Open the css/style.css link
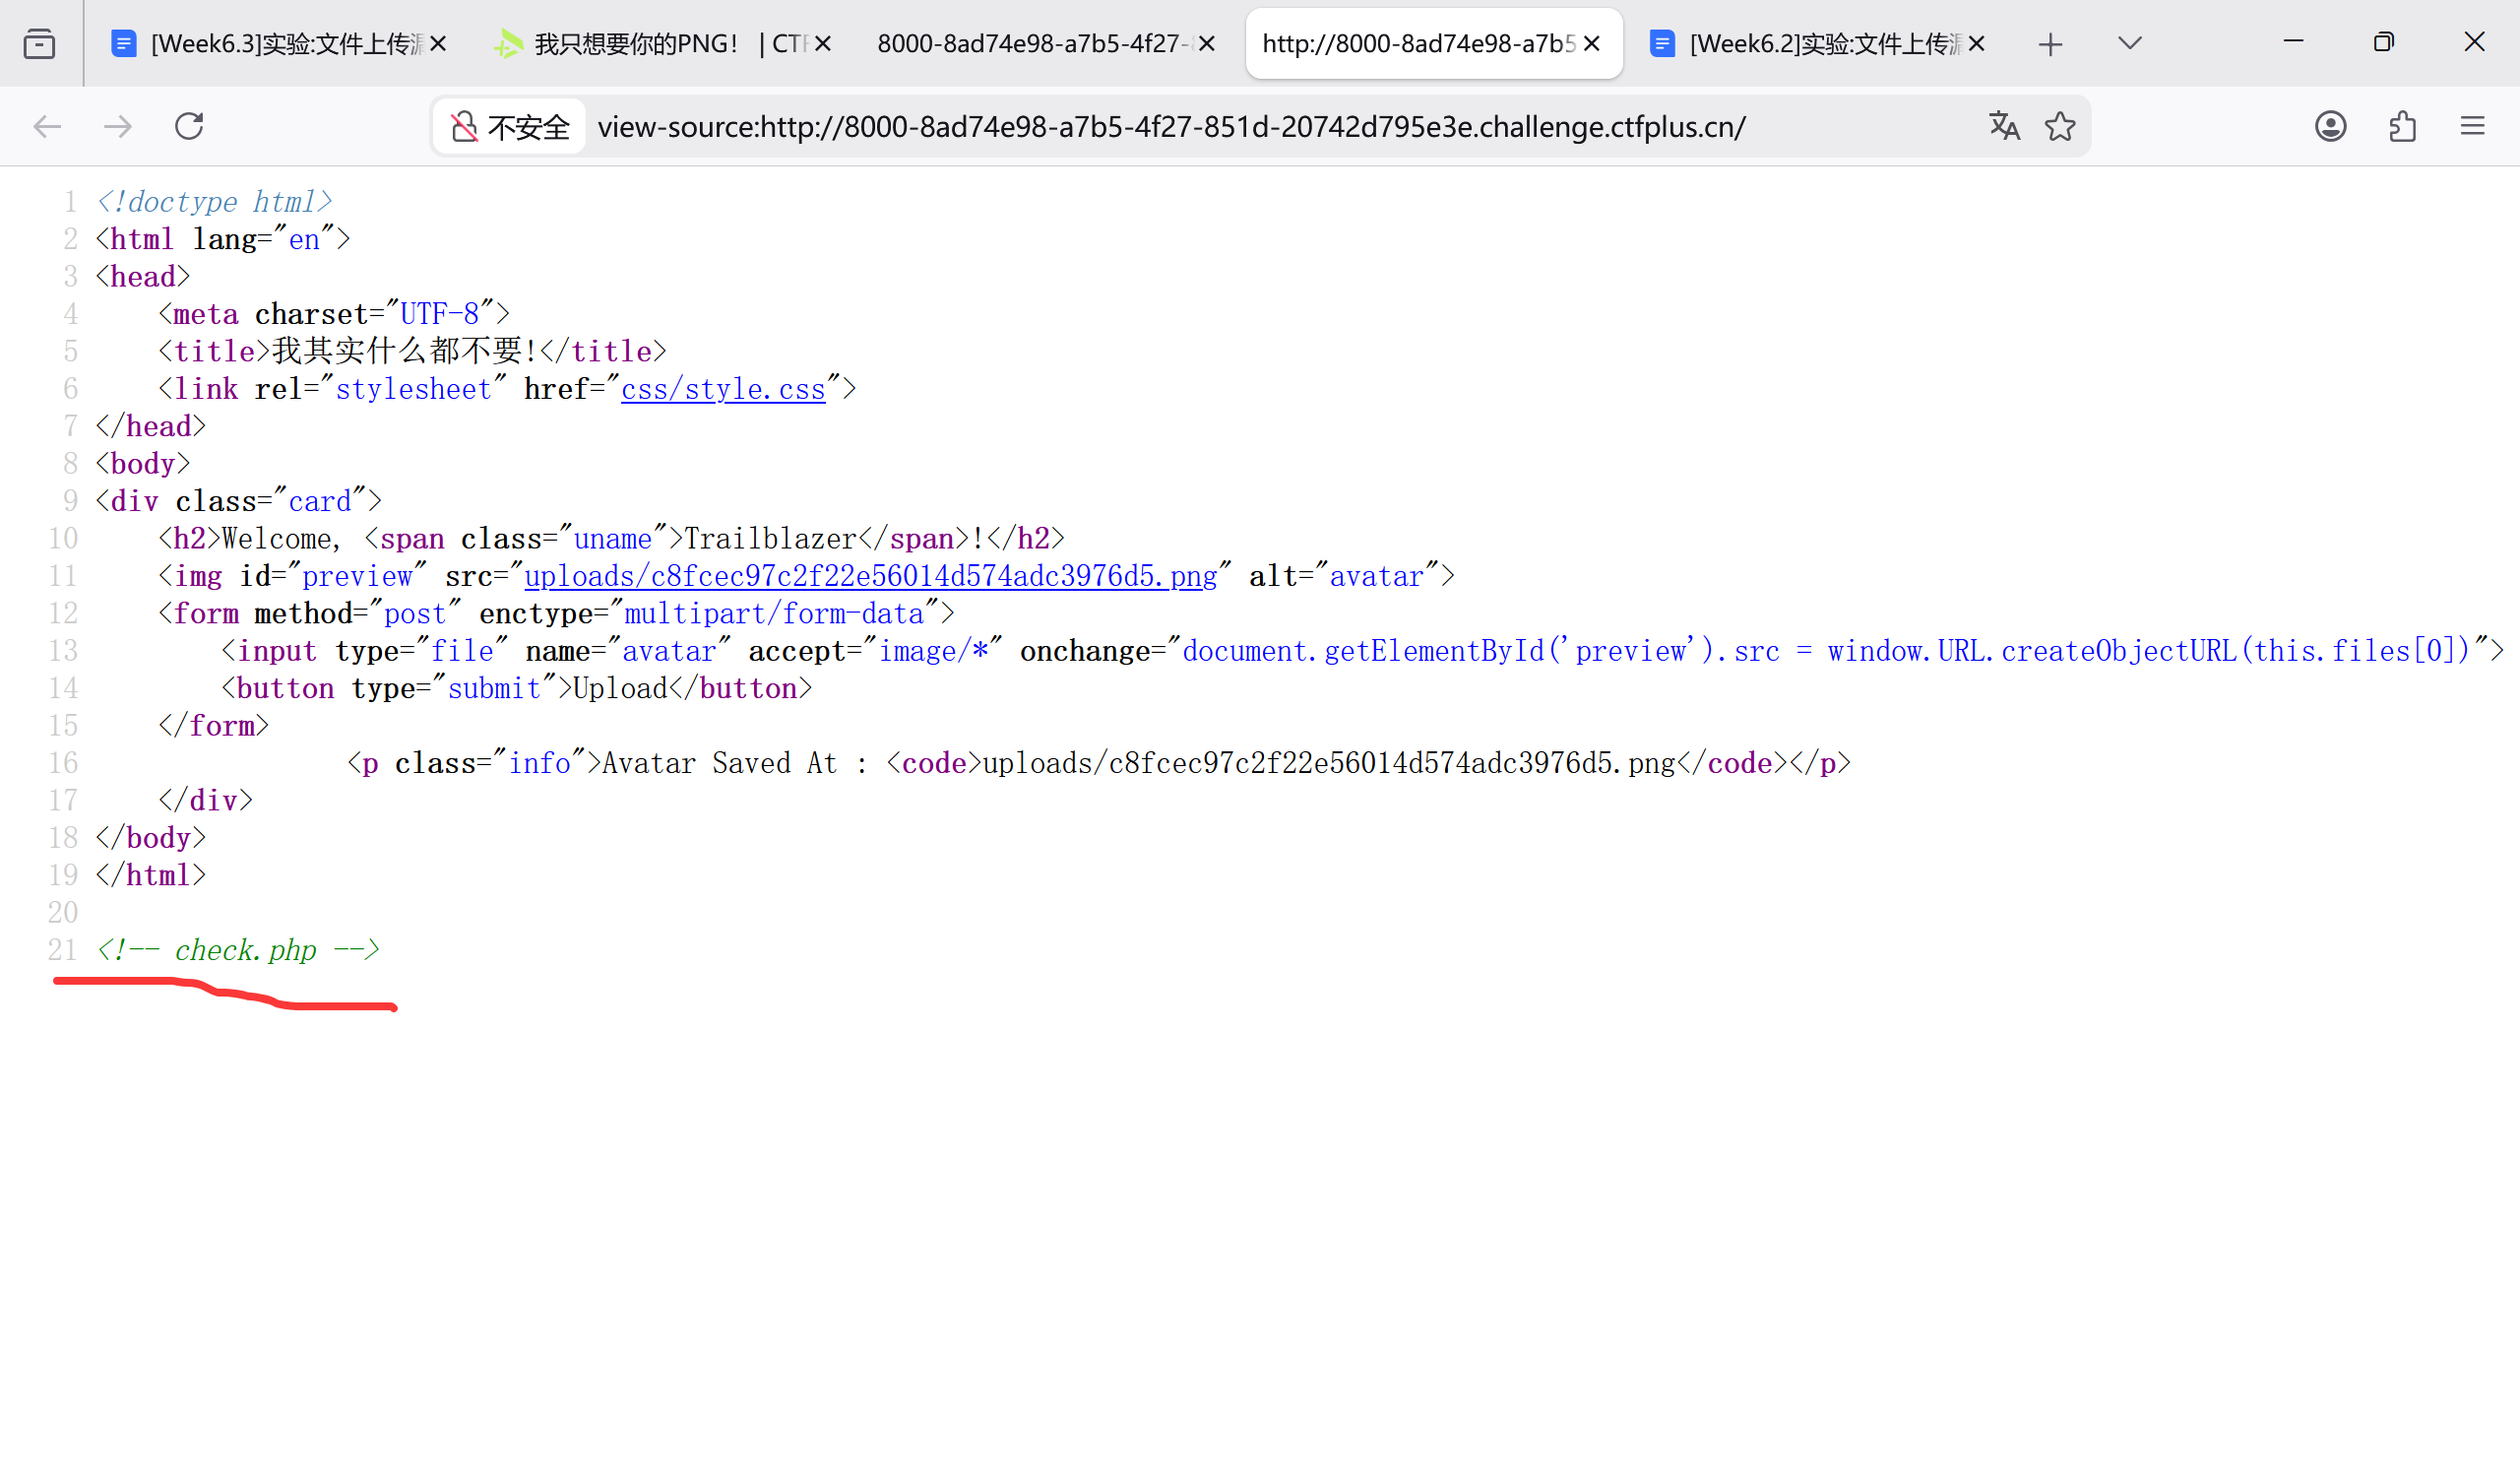 723,389
